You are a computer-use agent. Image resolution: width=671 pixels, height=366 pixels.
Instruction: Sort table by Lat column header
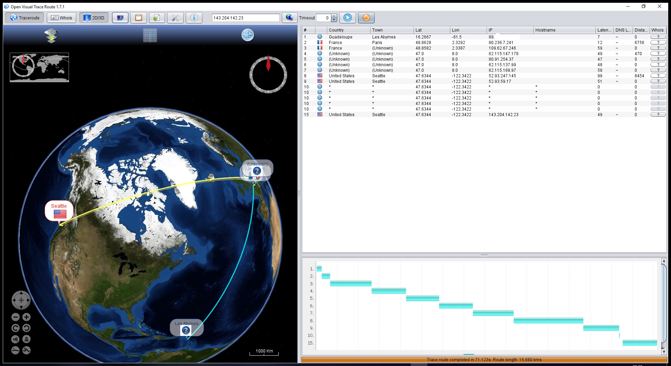tap(432, 30)
